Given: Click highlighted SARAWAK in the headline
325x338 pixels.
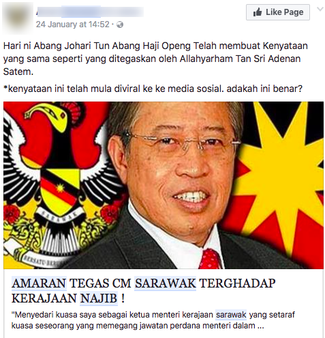Looking at the screenshot, I should coord(166,283).
